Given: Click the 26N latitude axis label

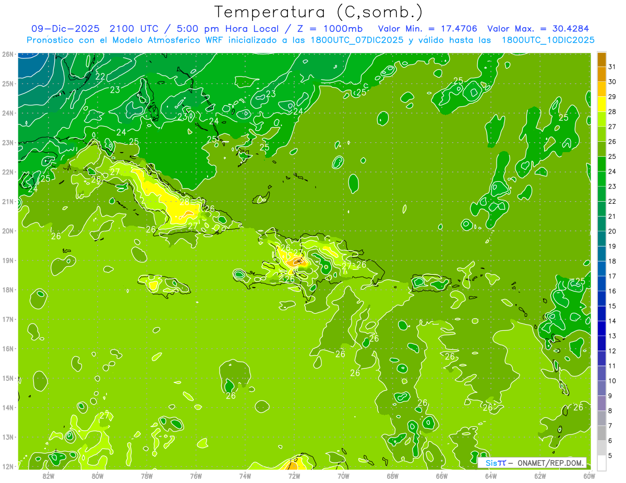Looking at the screenshot, I should pos(8,54).
